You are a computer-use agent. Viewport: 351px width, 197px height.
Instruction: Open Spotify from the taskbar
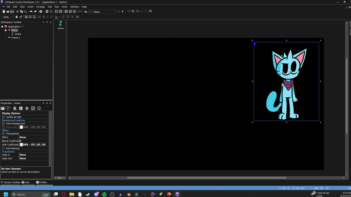pyautogui.click(x=104, y=194)
